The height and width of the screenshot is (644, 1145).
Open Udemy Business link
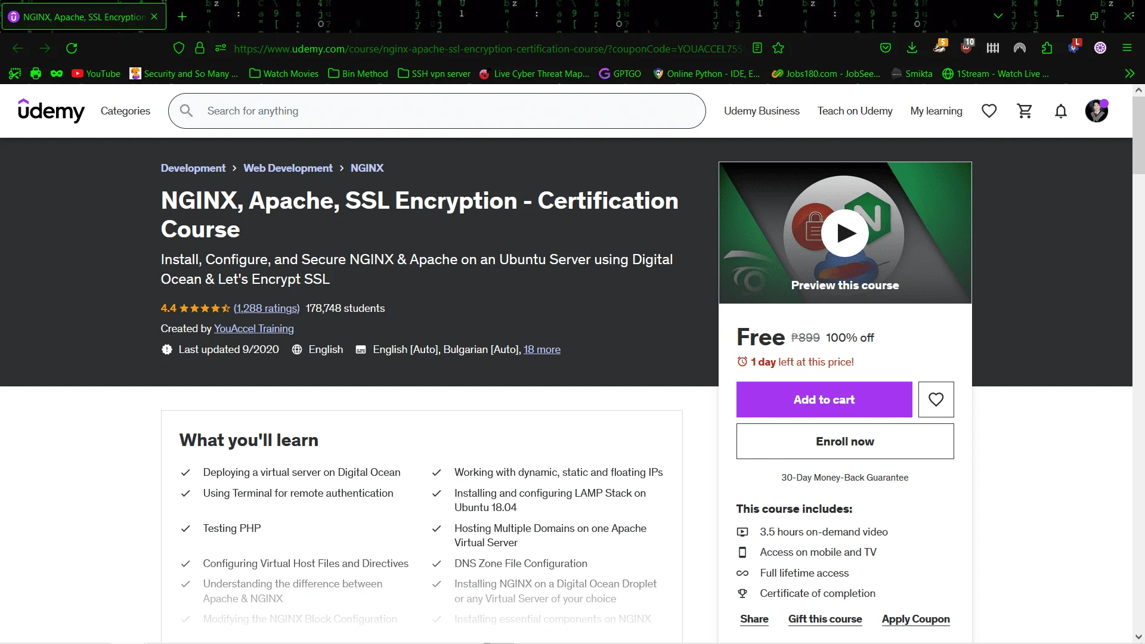pos(762,111)
